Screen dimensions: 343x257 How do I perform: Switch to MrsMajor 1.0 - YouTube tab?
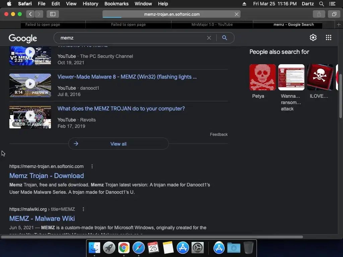click(x=212, y=24)
